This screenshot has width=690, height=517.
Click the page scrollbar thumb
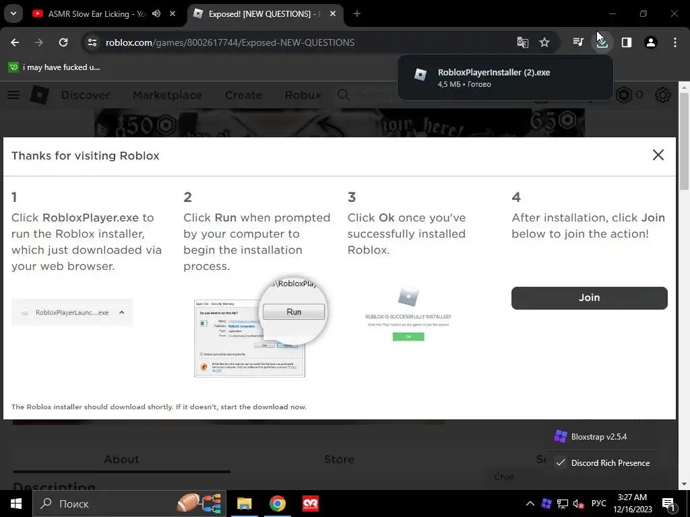pyautogui.click(x=685, y=141)
